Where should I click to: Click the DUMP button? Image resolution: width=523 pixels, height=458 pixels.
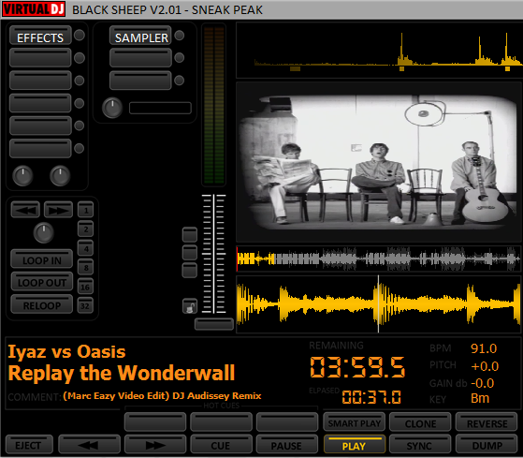487,444
